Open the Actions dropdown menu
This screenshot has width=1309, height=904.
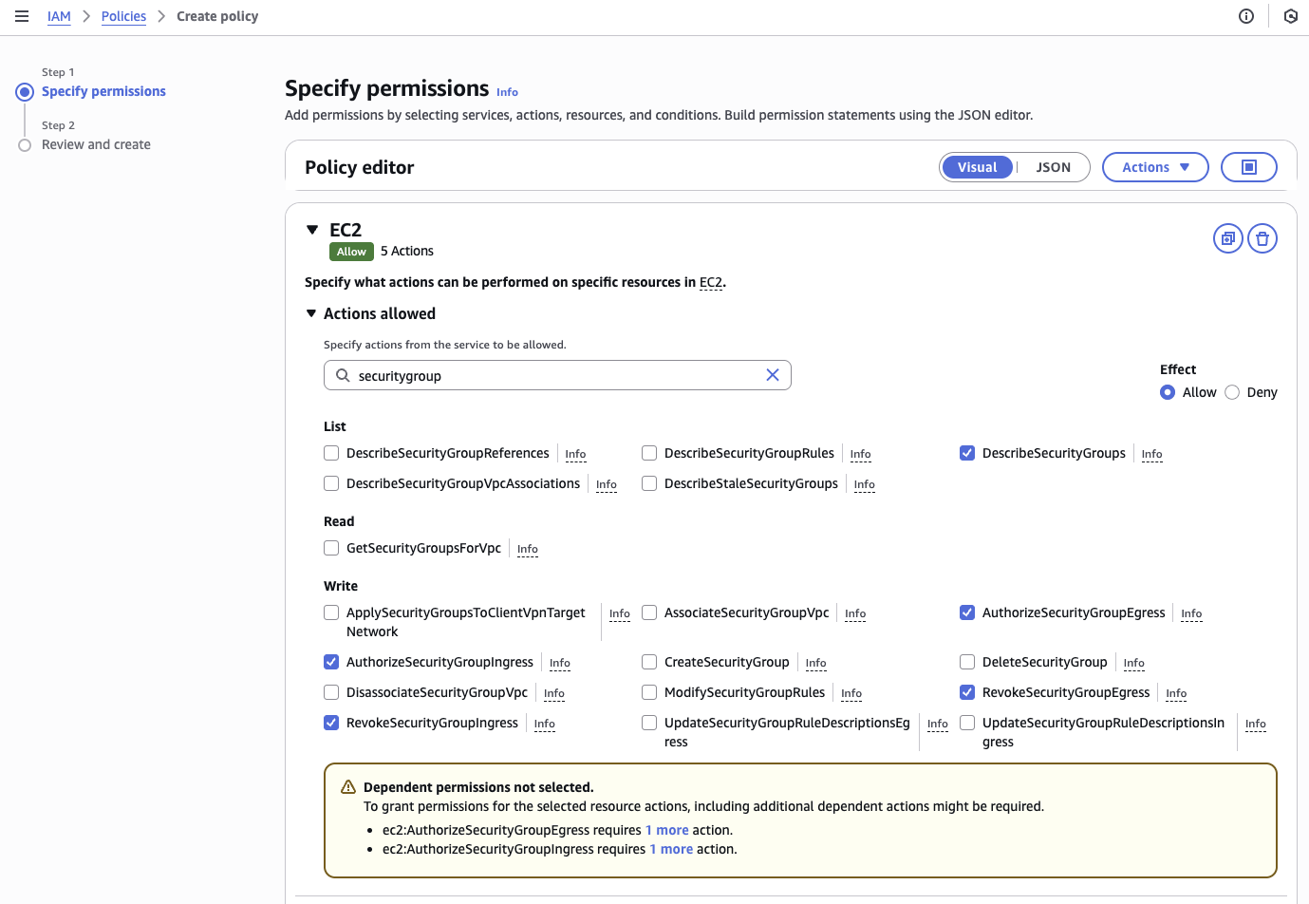pos(1154,167)
